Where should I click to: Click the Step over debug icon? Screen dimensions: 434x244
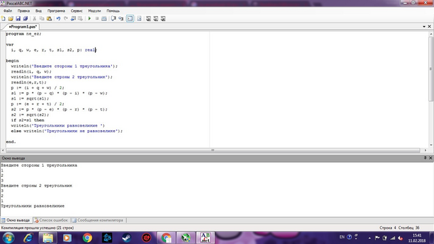[113, 18]
